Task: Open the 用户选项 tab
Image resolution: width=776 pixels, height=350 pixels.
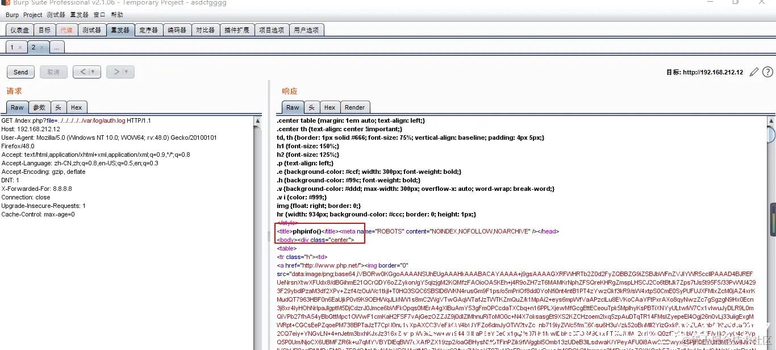Action: 306,30
